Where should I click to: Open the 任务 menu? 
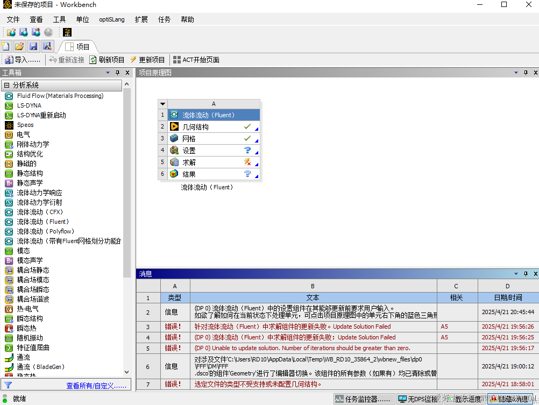point(164,19)
